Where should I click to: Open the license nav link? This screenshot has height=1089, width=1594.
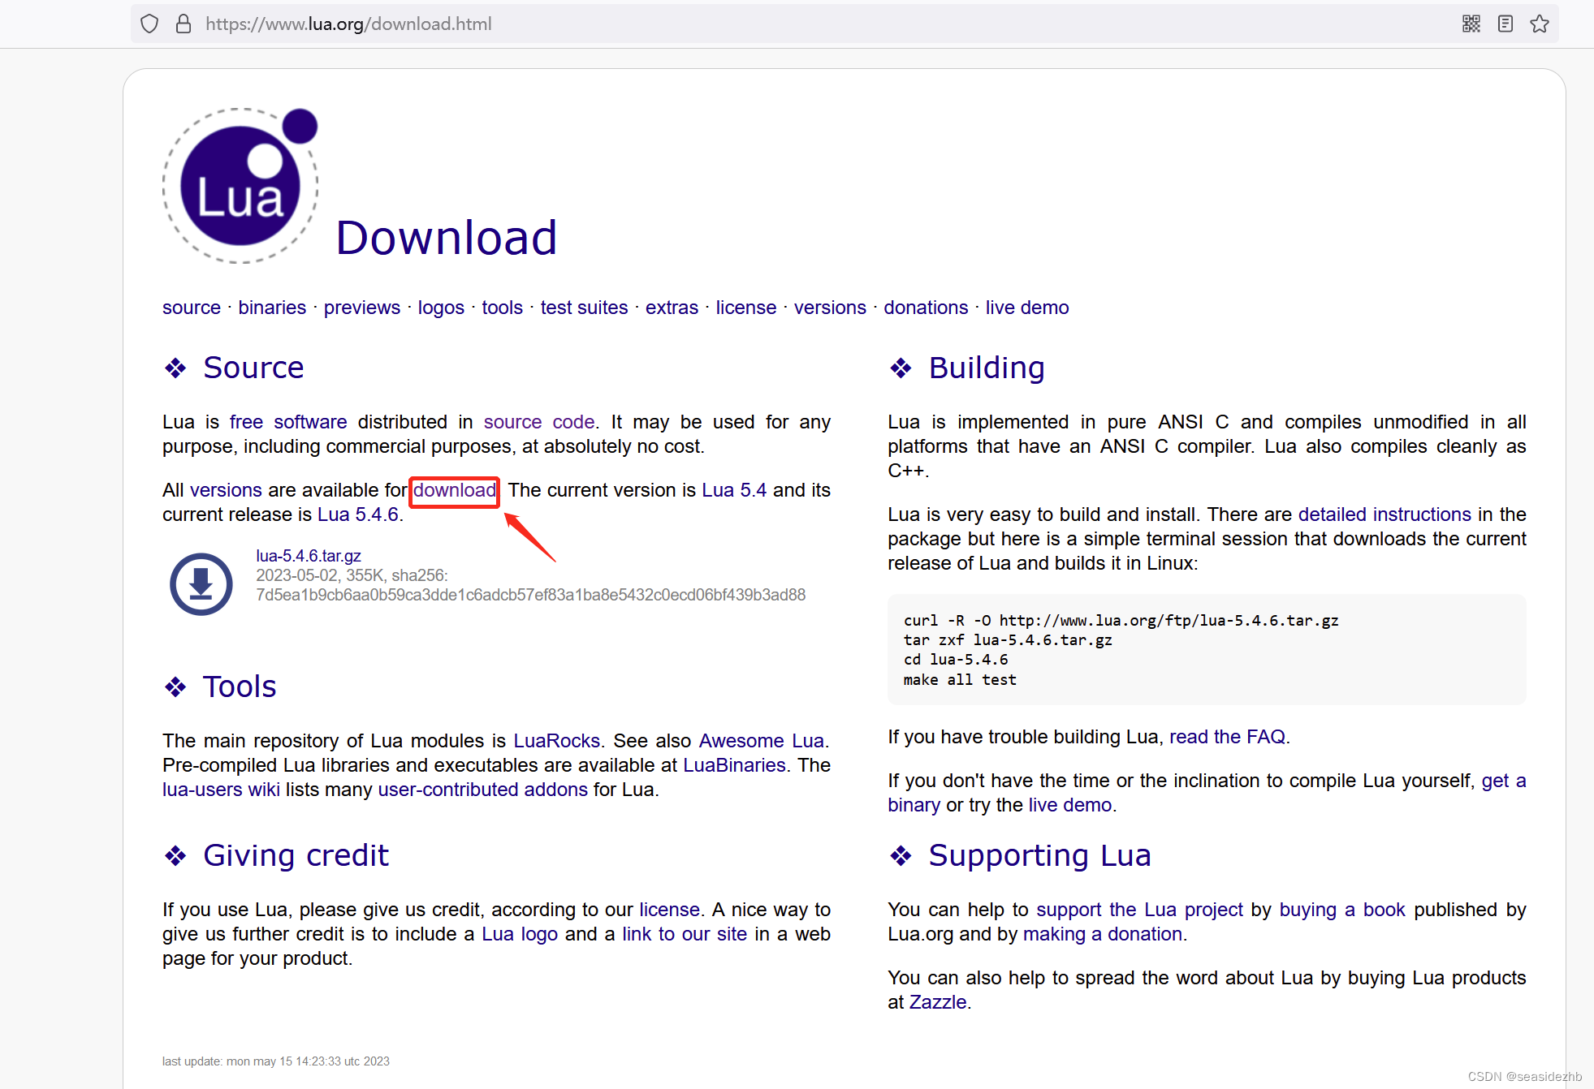(746, 308)
